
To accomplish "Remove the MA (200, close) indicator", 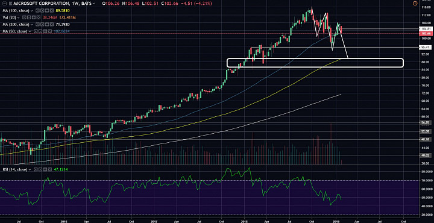I will [52, 24].
